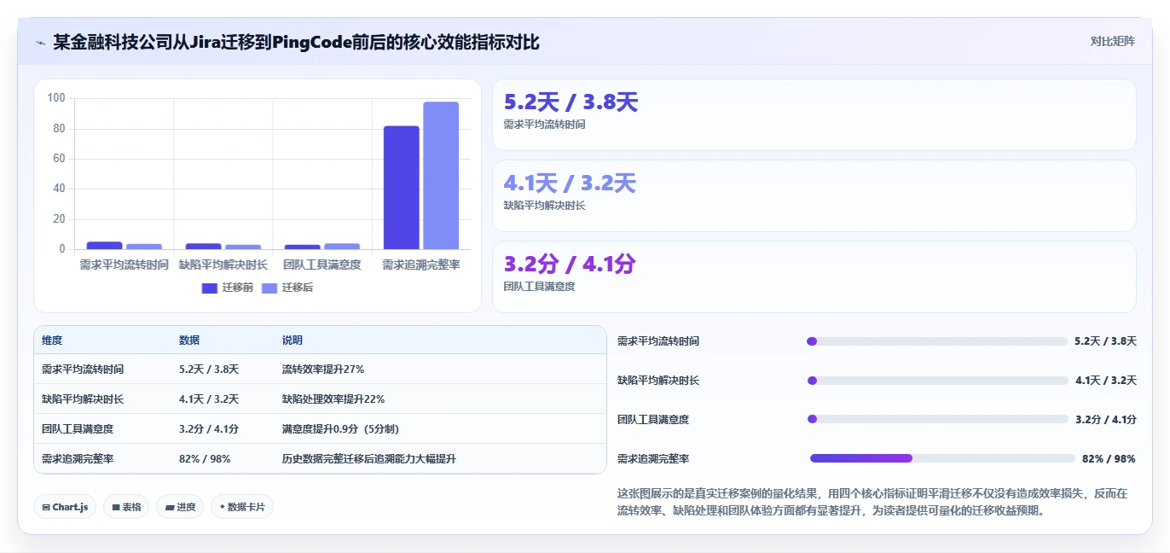
Task: Click the 进度 tag chip
Action: [180, 506]
